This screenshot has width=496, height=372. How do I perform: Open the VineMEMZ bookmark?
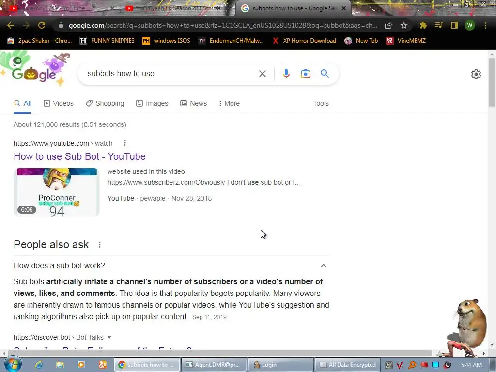[406, 41]
